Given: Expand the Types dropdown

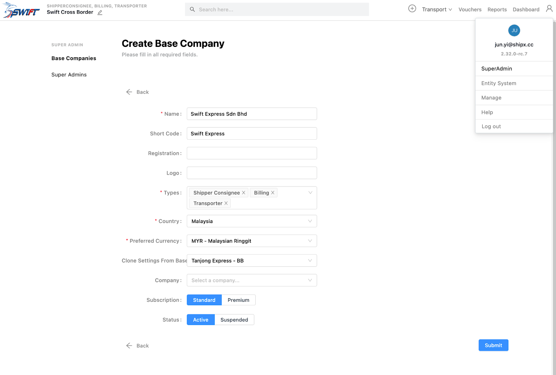Looking at the screenshot, I should point(310,193).
